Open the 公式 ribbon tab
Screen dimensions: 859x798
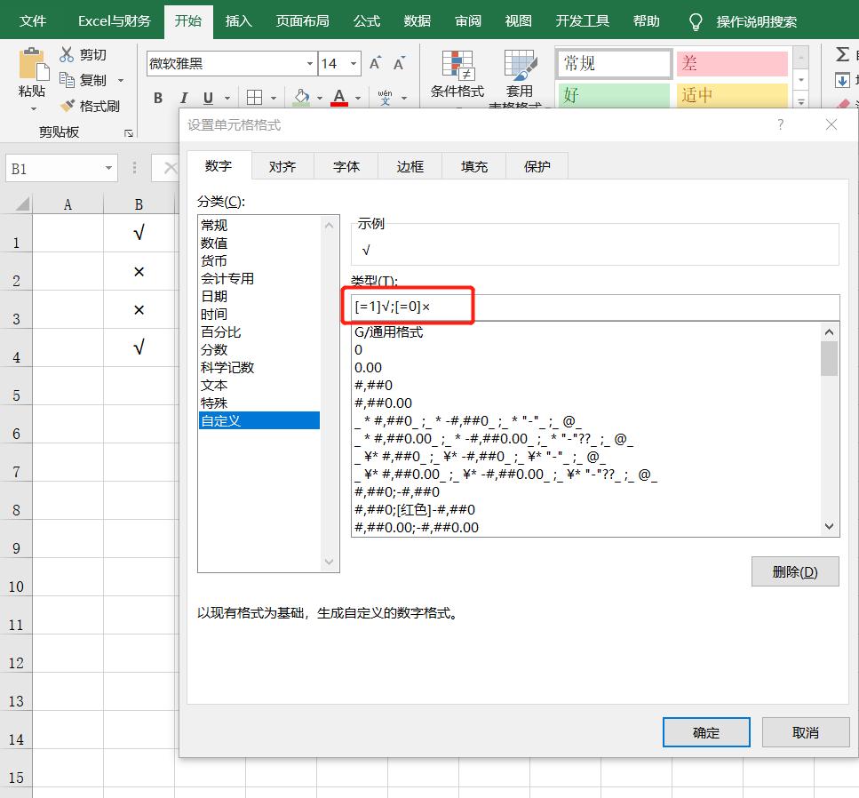366,20
